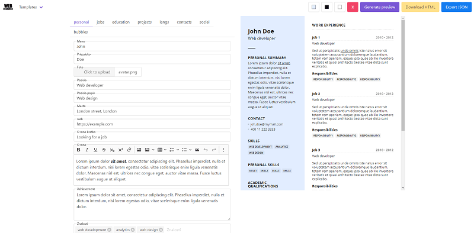Open the contacts tab
Viewport: 474px width, 233px height.
tap(184, 22)
